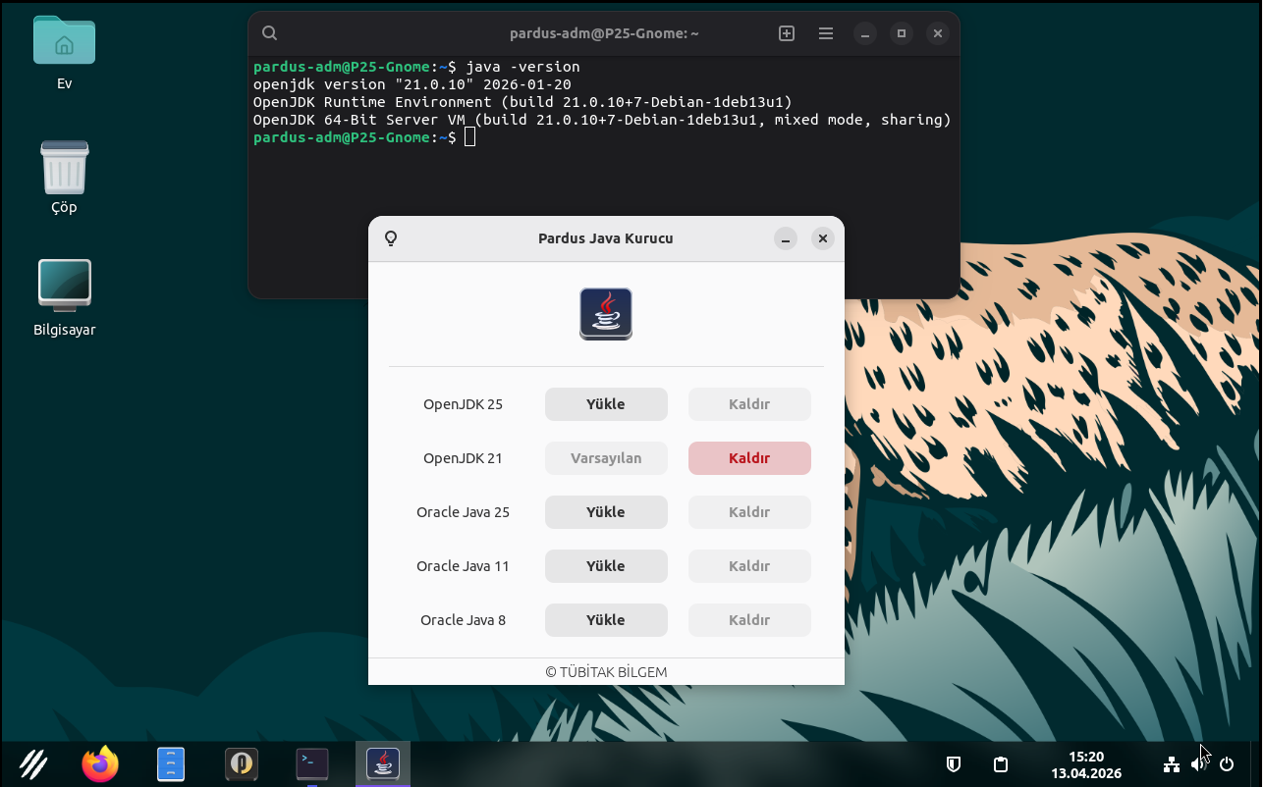Install Oracle Java 8 via Yükle
1263x787 pixels.
(606, 620)
